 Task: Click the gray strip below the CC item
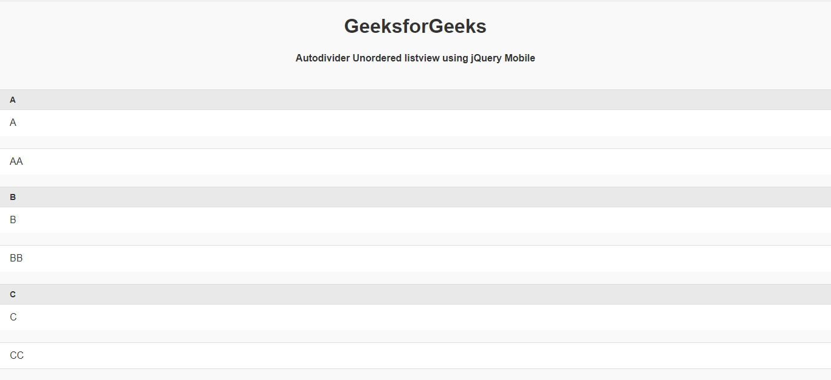tap(415, 375)
